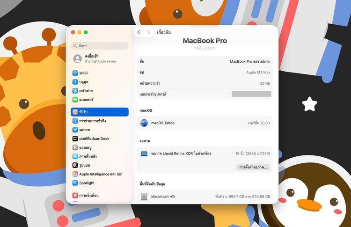Go forward with the right chevron
351x227 pixels.
click(148, 32)
